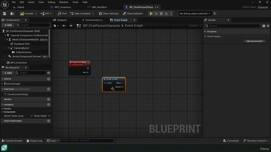Click the Advance Frame button
271x152 pixels.
(x=156, y=14)
